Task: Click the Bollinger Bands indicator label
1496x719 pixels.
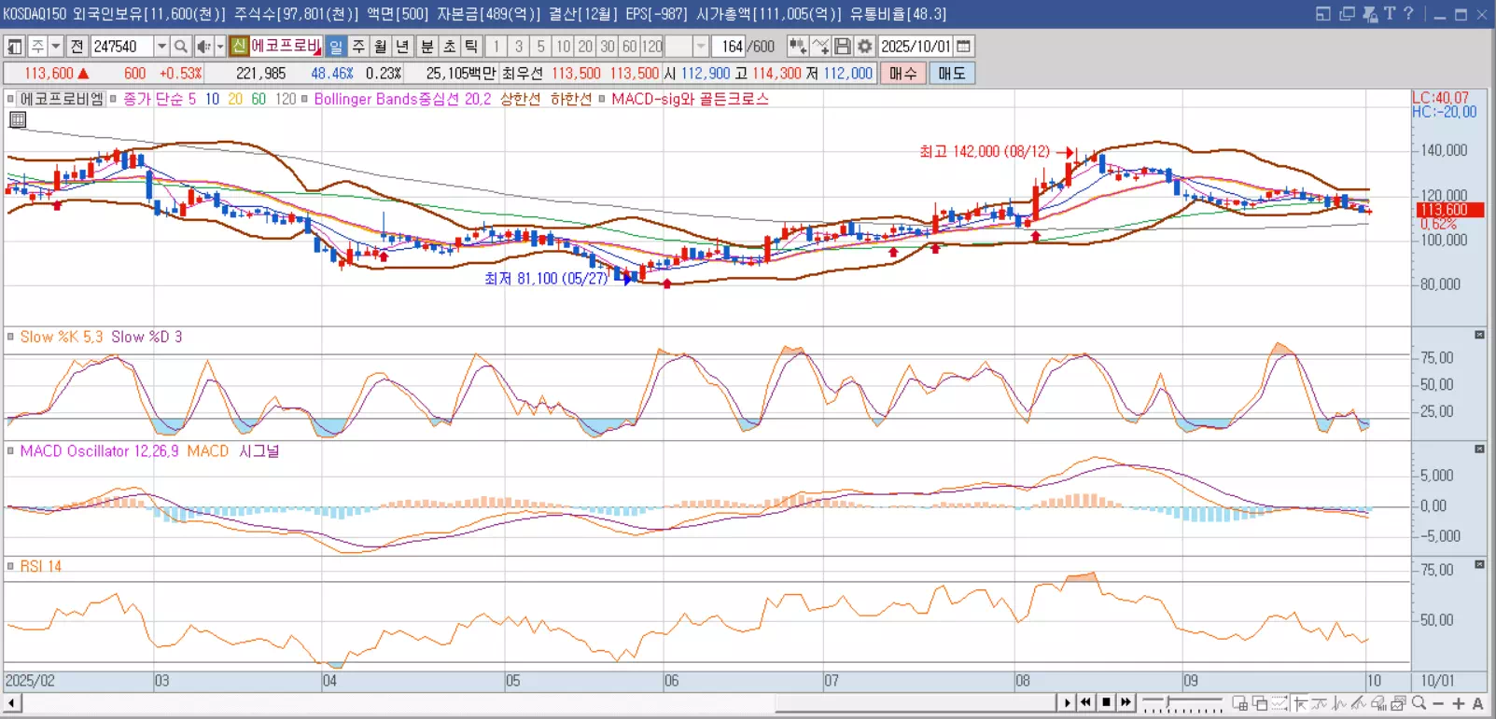Action: [402, 99]
